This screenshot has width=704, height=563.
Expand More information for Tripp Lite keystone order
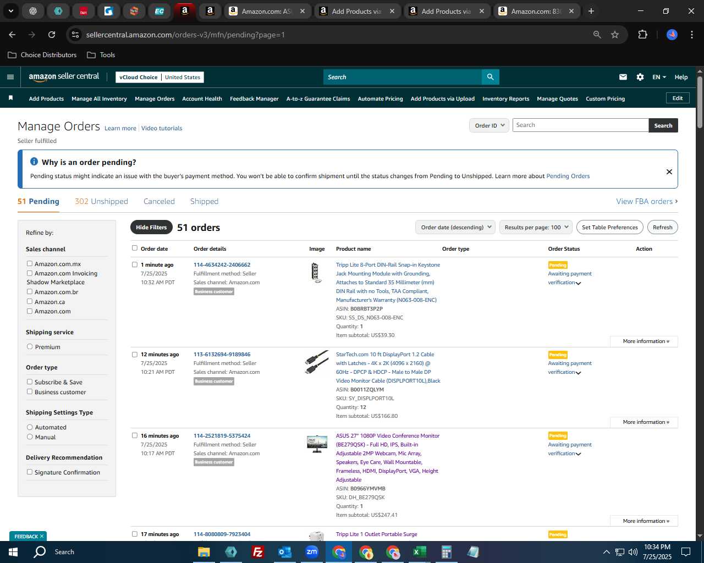[x=644, y=341]
